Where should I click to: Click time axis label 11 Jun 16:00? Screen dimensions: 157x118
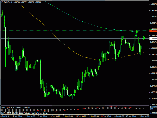coord(106,116)
